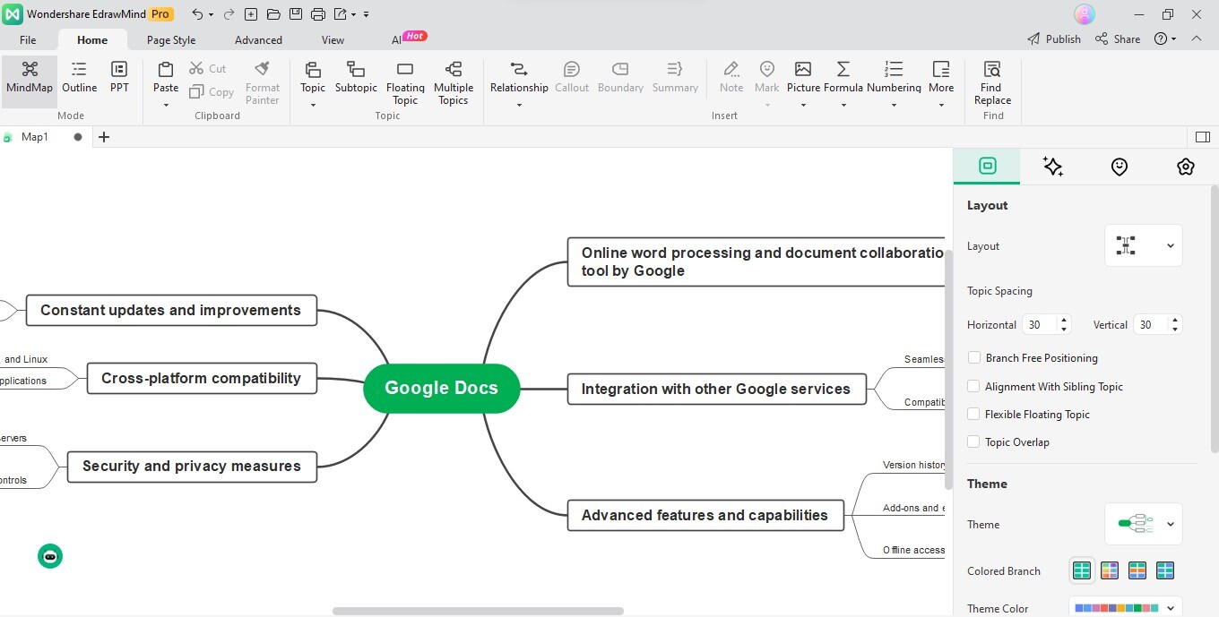Save the document with disk icon
1219x617 pixels.
[296, 14]
